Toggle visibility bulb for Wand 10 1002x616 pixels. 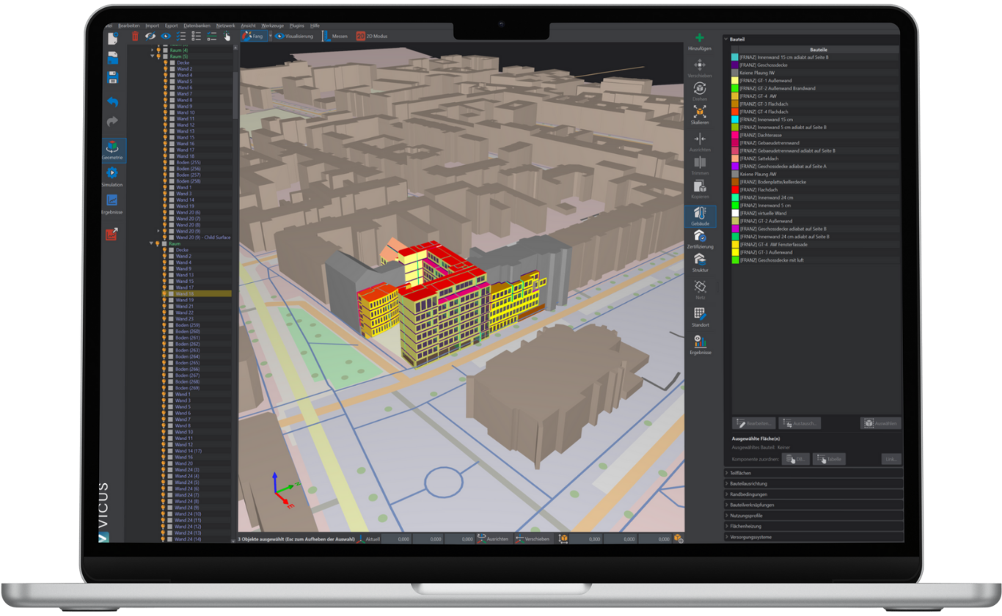(165, 112)
